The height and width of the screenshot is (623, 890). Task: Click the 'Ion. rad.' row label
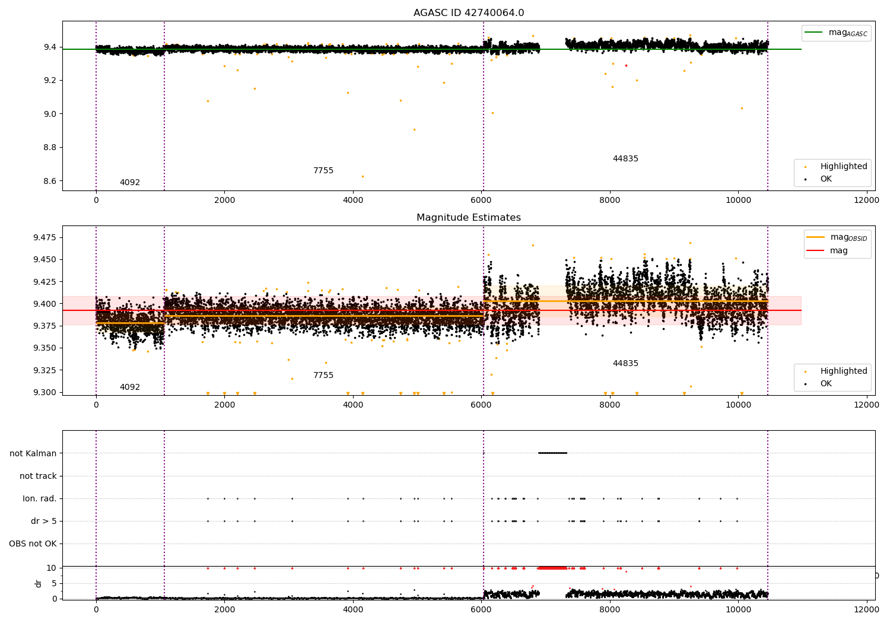(40, 499)
